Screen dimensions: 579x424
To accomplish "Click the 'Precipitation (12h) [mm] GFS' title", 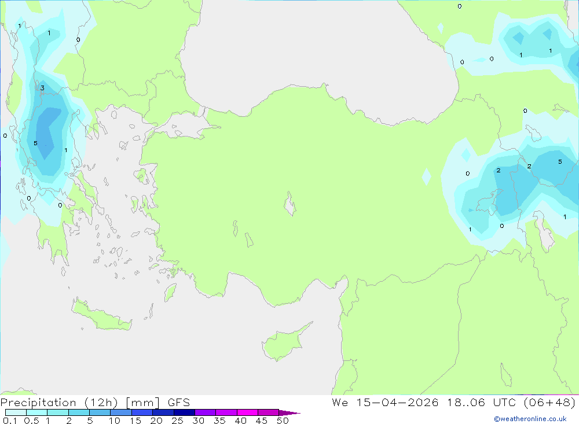I will click(96, 403).
